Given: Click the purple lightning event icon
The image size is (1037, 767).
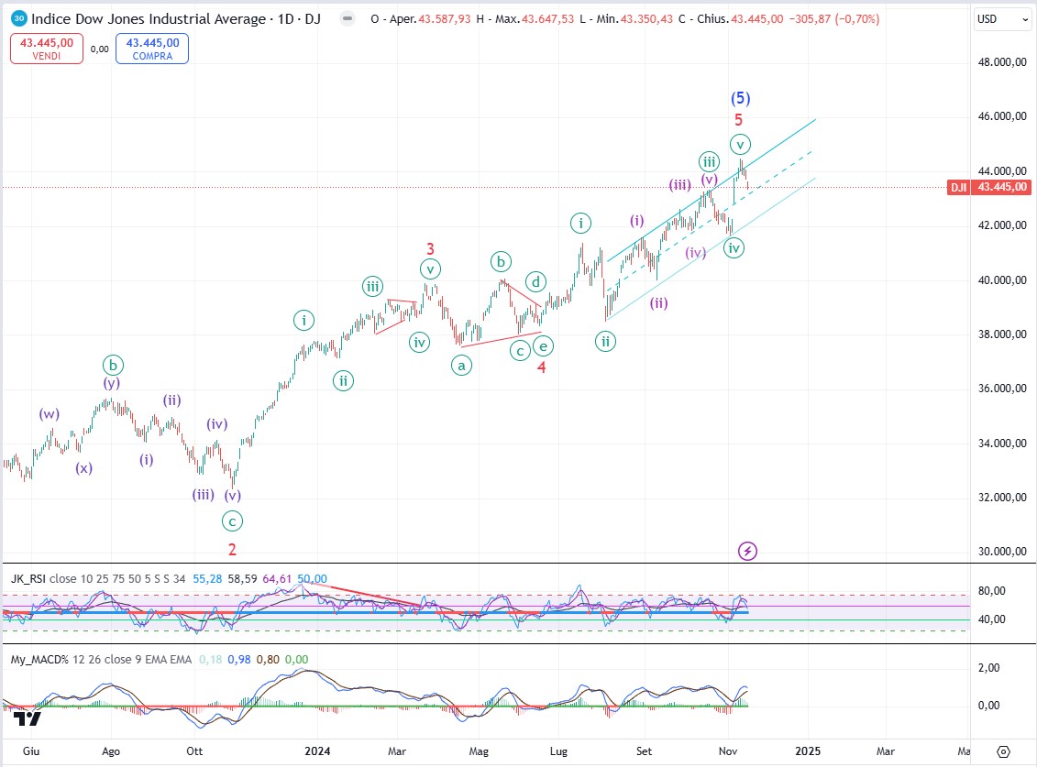Looking at the screenshot, I should (x=747, y=551).
